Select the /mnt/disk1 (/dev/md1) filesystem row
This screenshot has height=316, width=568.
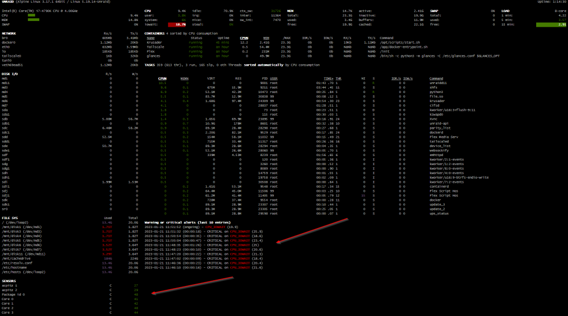point(70,227)
